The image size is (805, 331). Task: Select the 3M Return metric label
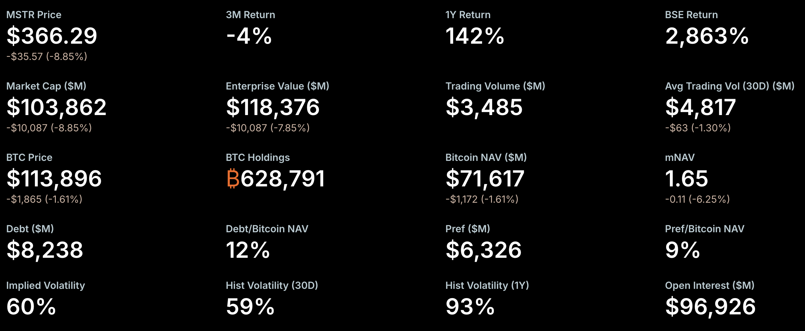click(x=250, y=15)
